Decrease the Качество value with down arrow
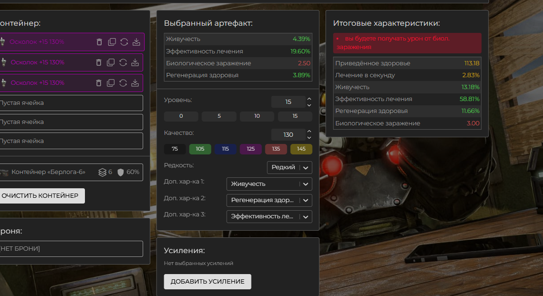543x296 pixels. tap(309, 138)
